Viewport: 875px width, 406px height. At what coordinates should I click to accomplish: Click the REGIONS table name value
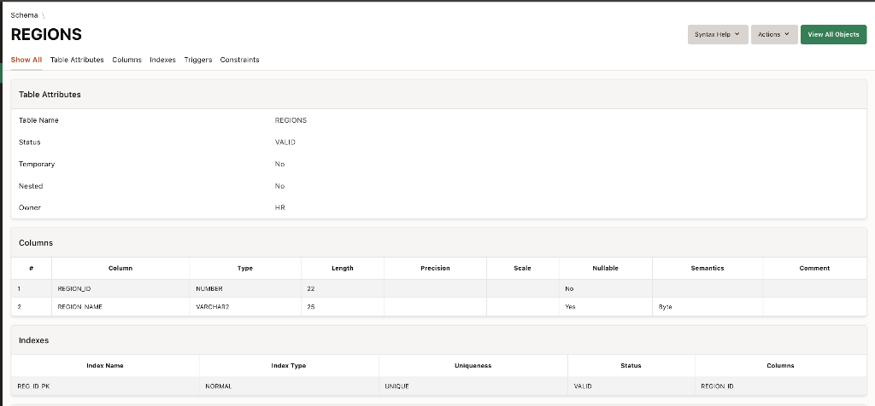[x=291, y=120]
